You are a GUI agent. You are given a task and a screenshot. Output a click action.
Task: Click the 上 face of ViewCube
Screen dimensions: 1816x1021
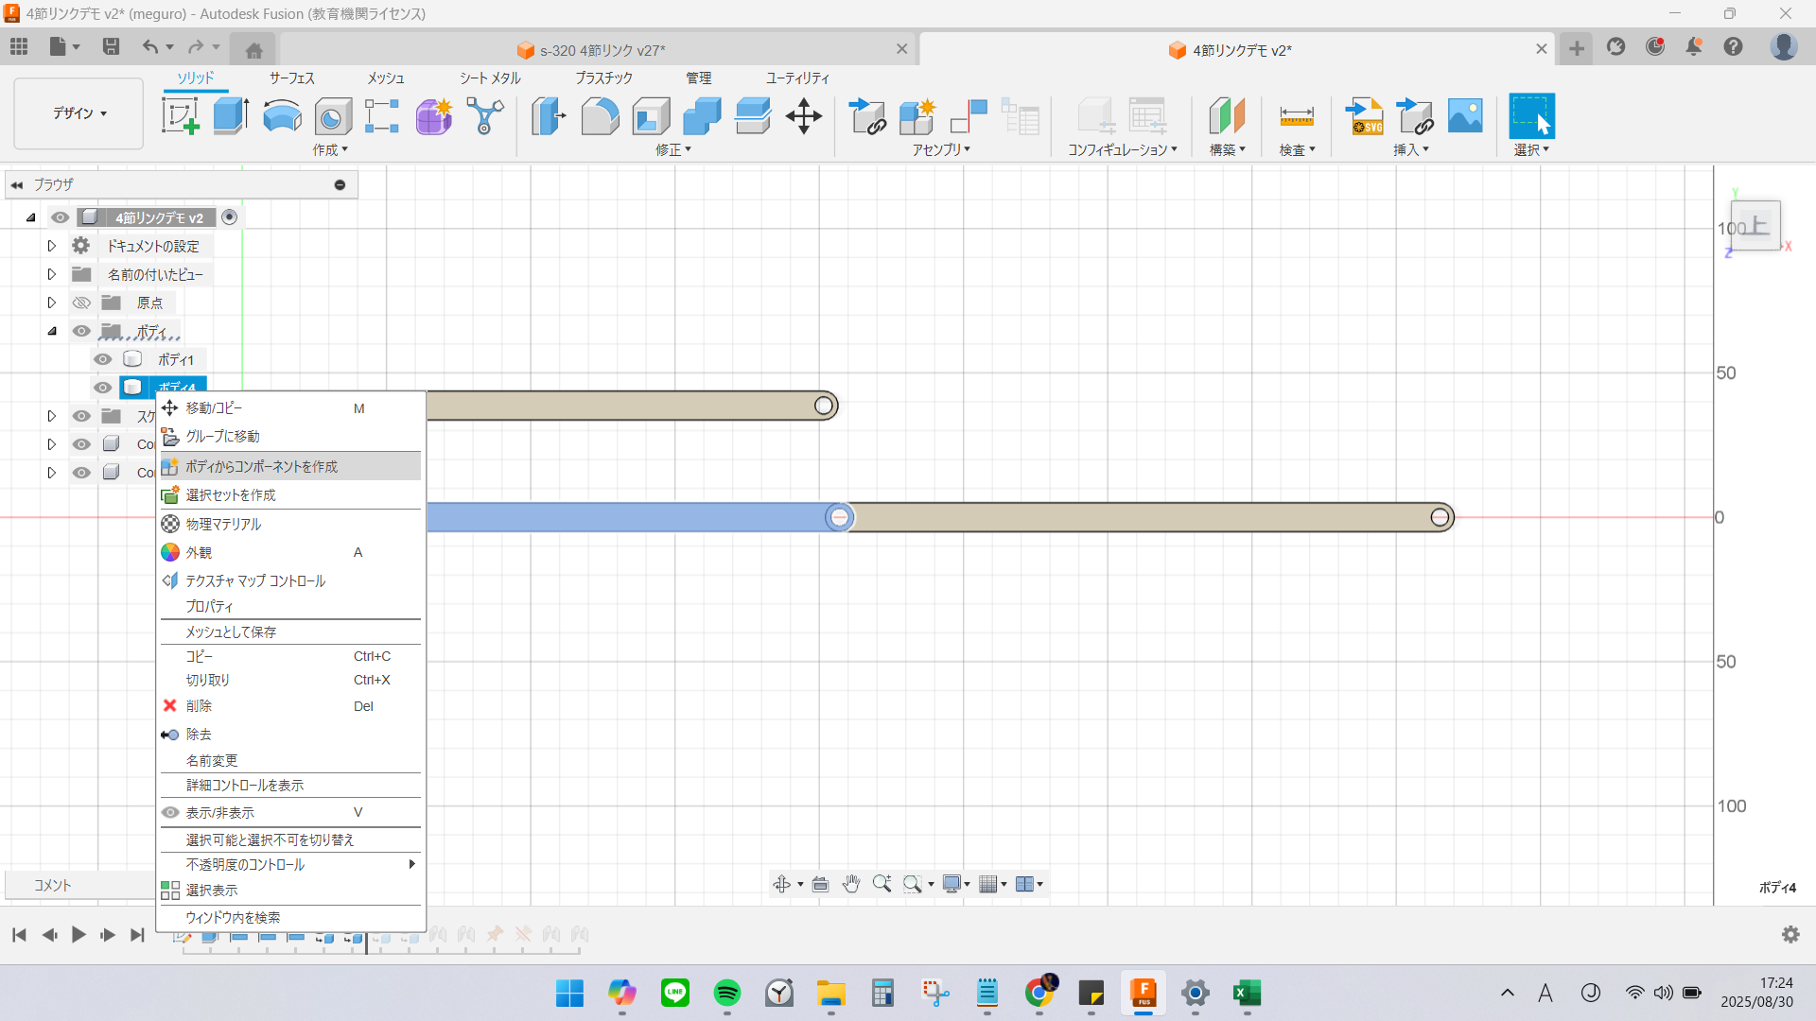pos(1756,226)
